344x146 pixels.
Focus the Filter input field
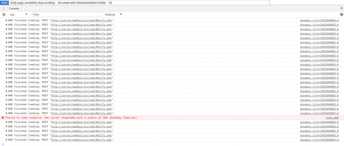click(x=67, y=15)
